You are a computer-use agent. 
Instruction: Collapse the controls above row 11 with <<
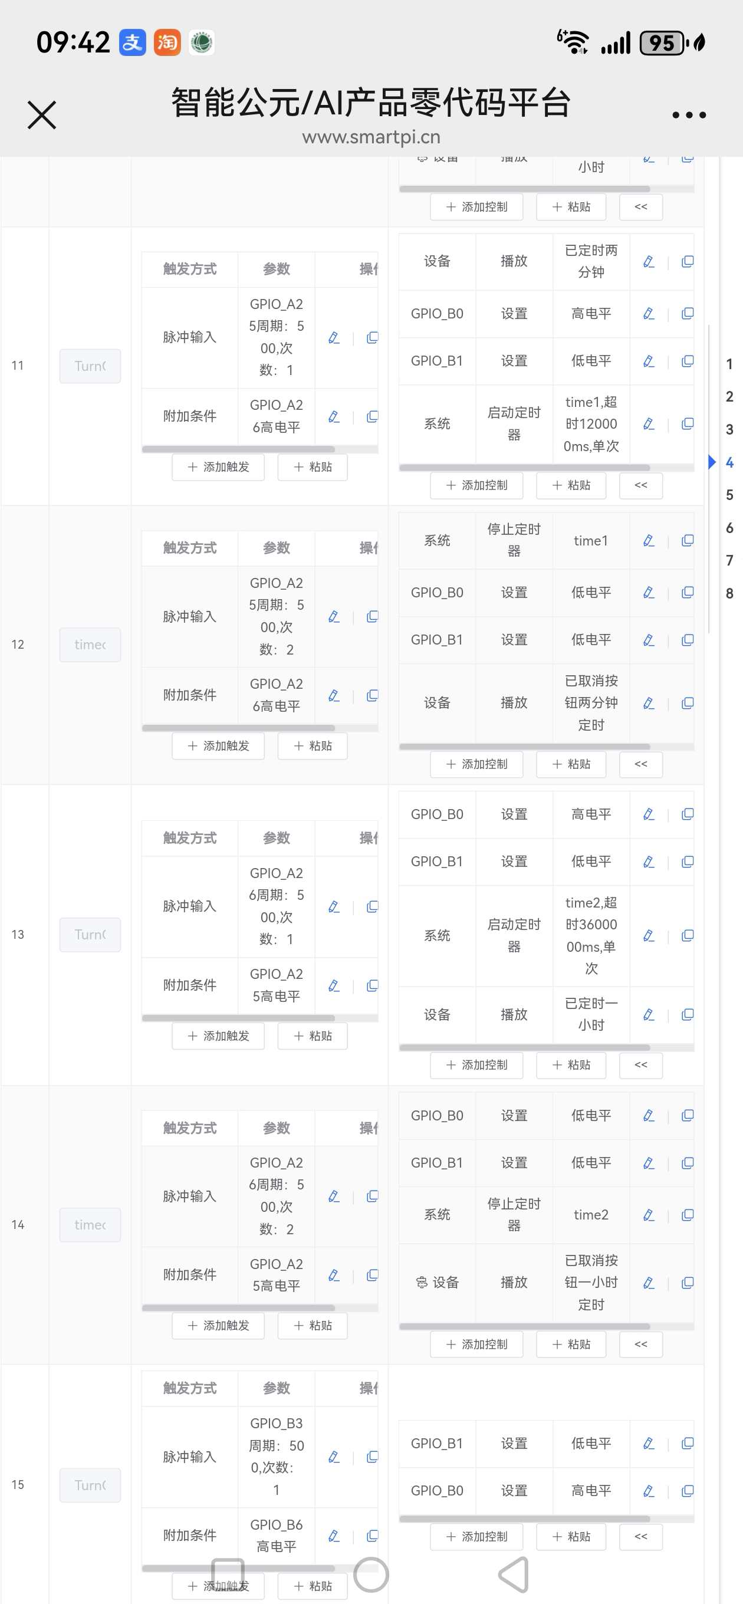pos(641,207)
